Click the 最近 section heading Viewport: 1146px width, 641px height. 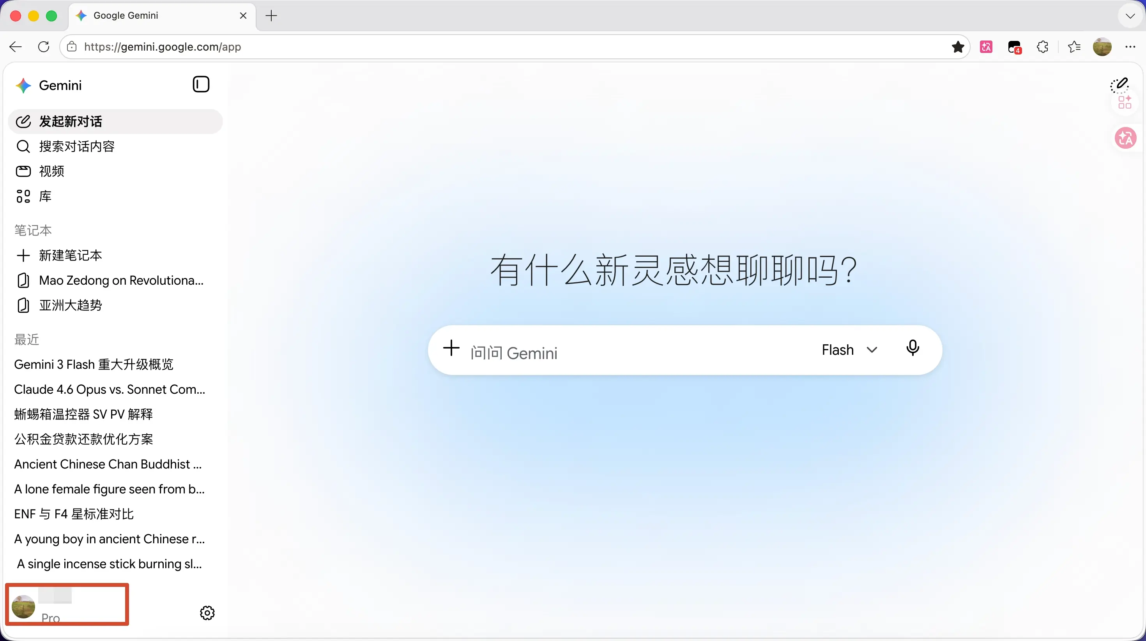(27, 340)
